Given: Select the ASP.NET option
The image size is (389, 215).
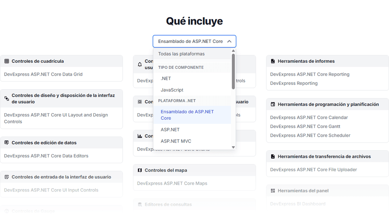Looking at the screenshot, I should tap(192, 130).
